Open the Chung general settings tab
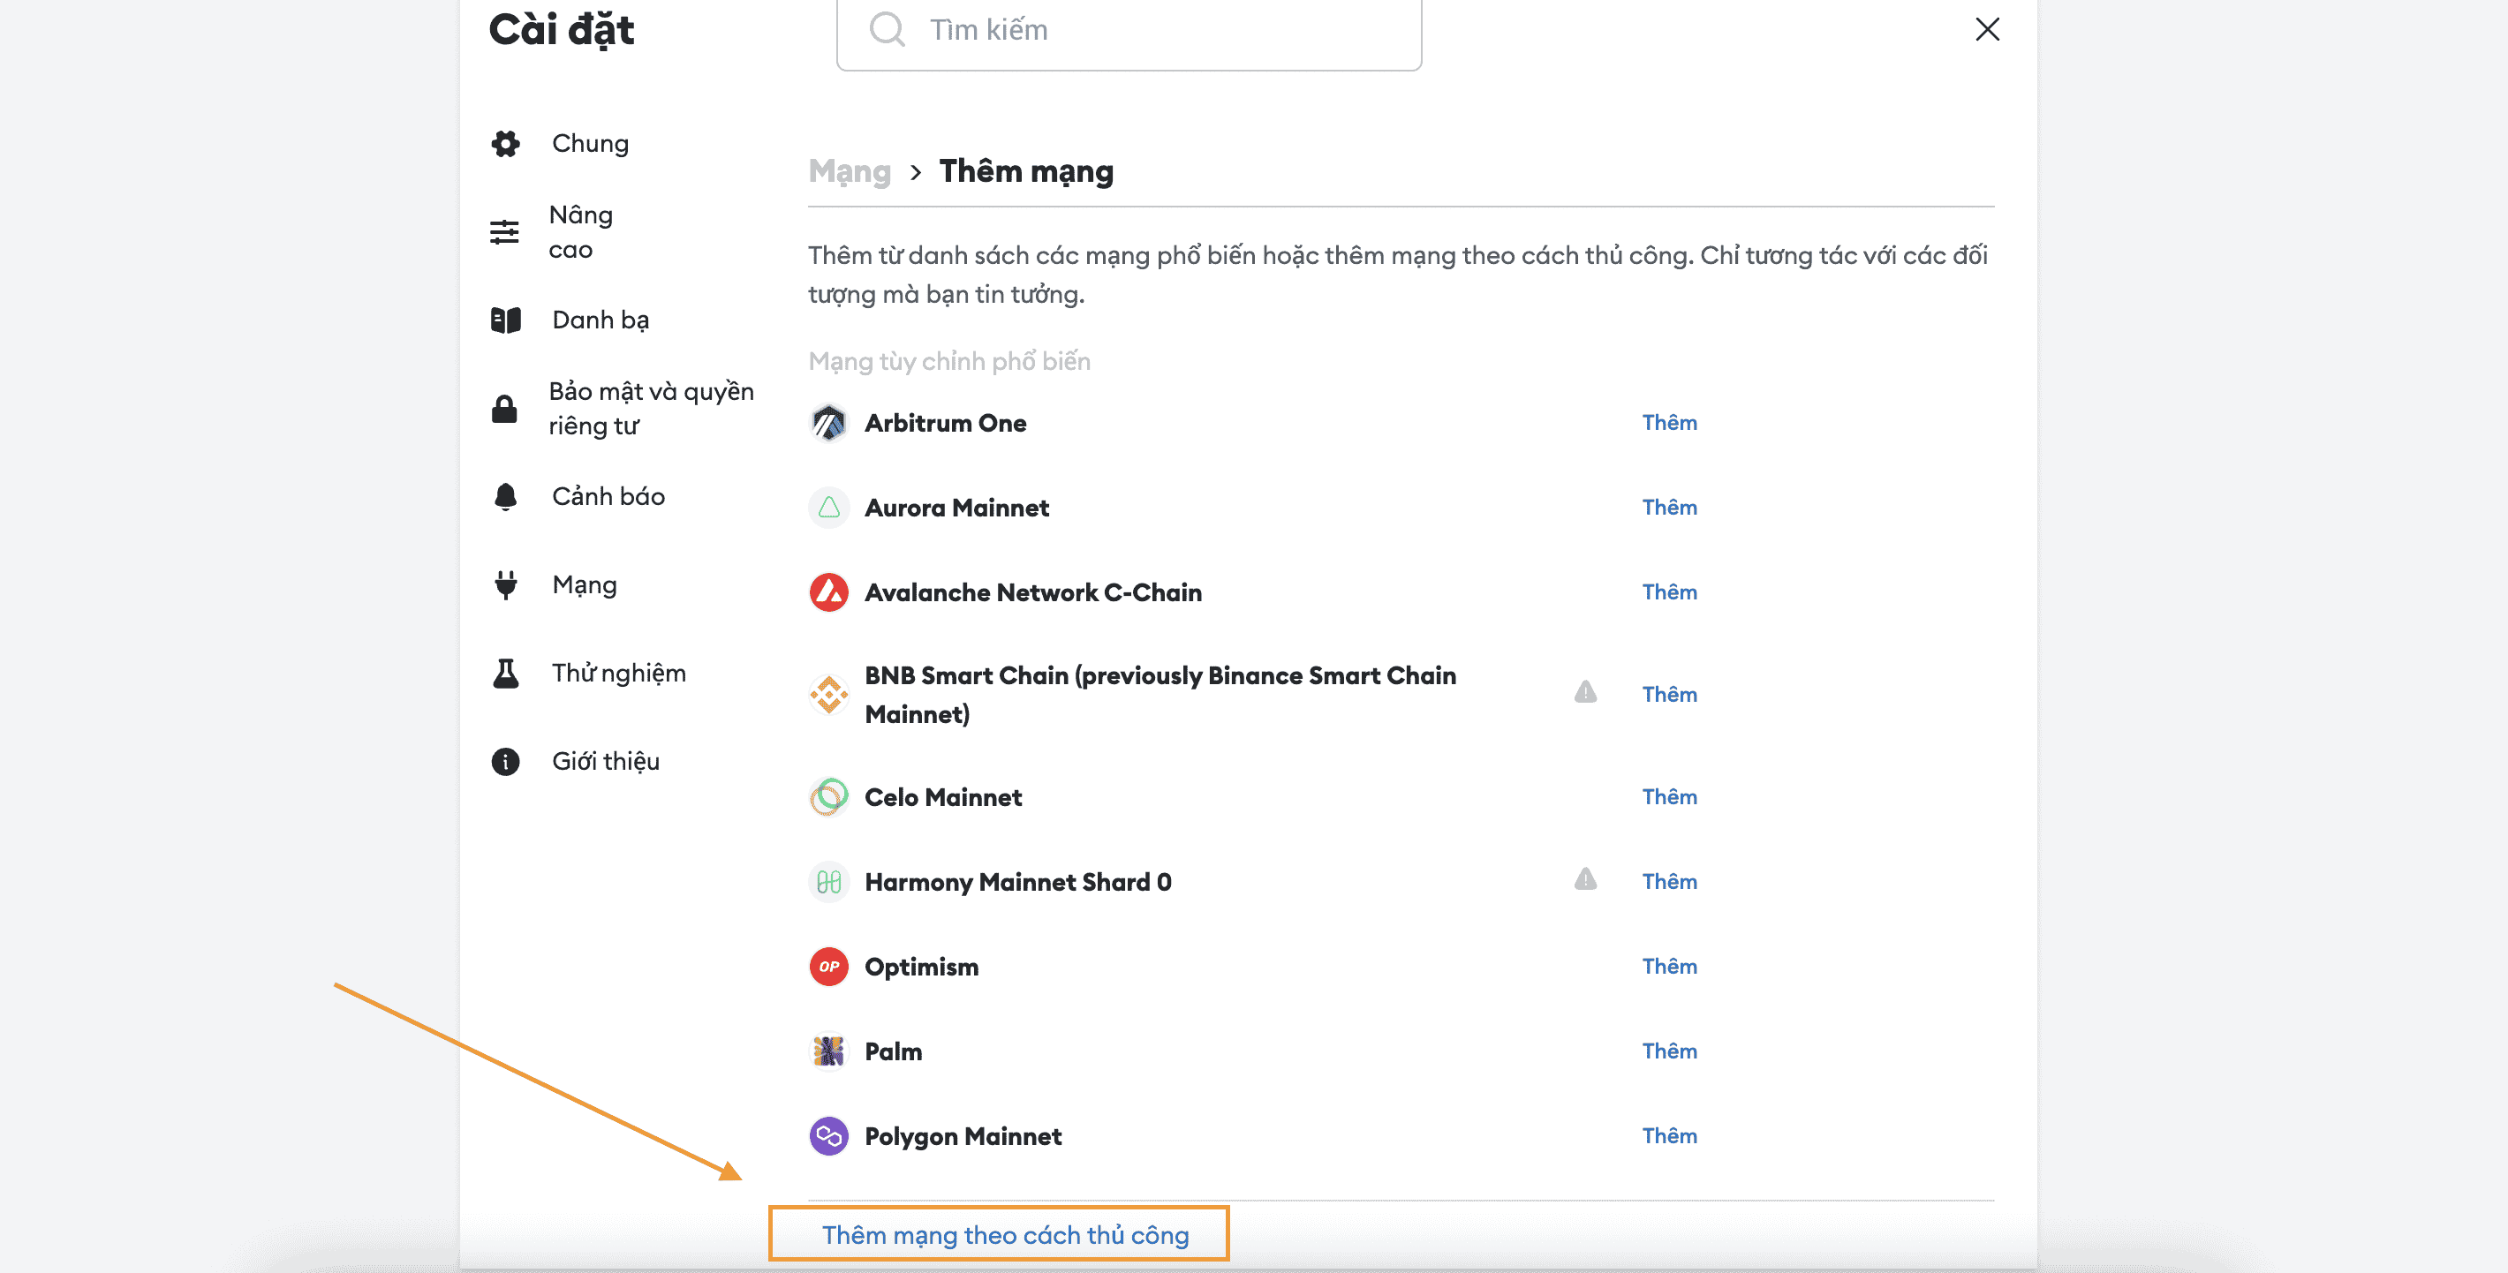 click(590, 143)
